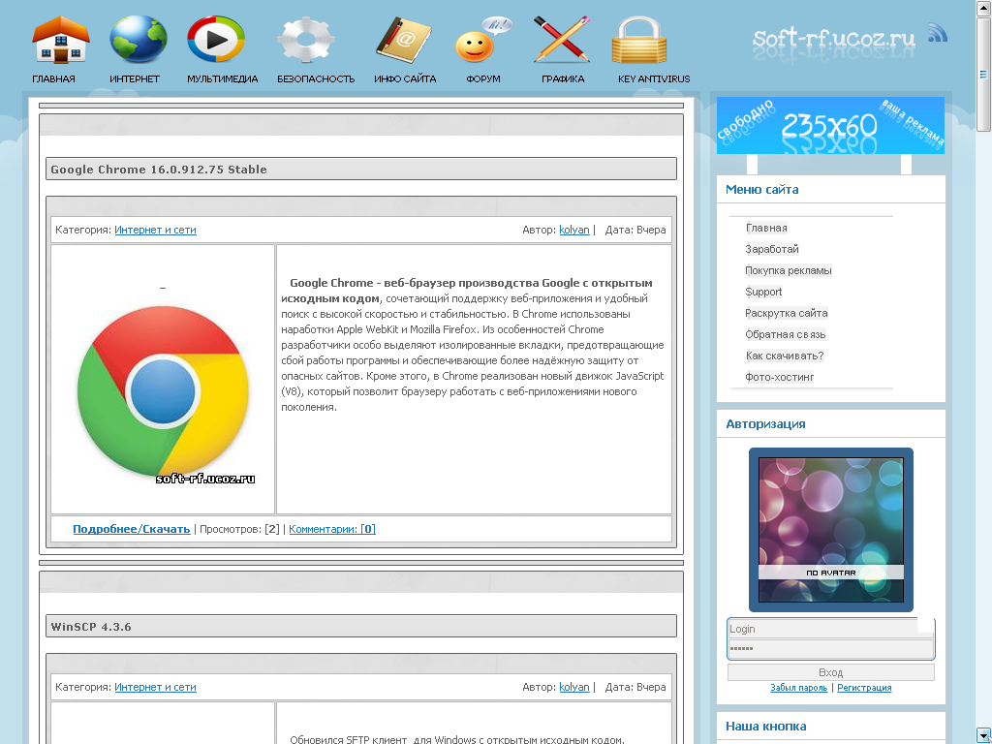Select the ФОРУМ label in top navigation

[x=483, y=79]
